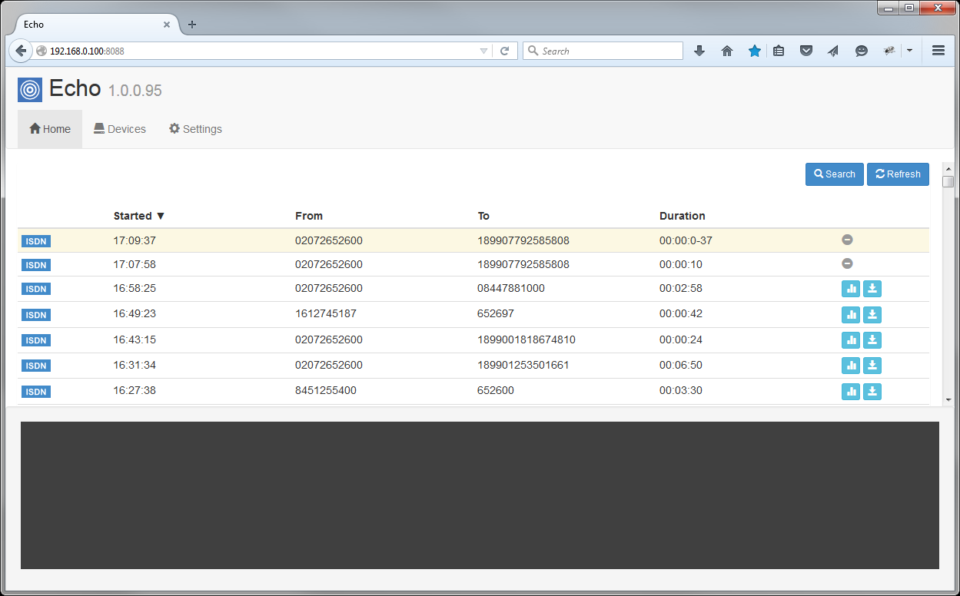Click the minus circle icon for the 17:09:37 call
This screenshot has width=960, height=596.
pyautogui.click(x=847, y=240)
